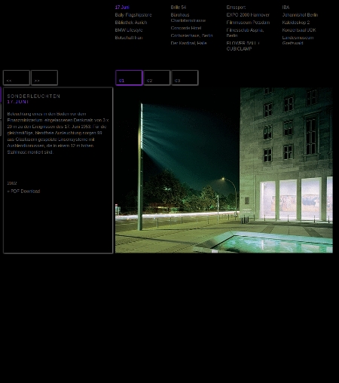Open Konzertsaal UDK project
The image size is (339, 383).
(x=299, y=30)
